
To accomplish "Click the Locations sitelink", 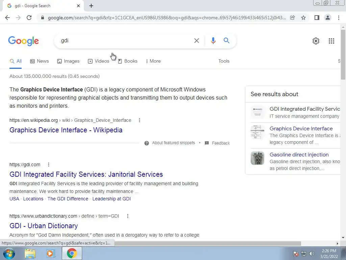I will coord(33,199).
